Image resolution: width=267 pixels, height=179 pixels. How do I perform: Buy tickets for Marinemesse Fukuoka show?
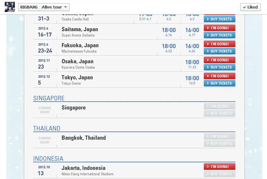point(220,51)
